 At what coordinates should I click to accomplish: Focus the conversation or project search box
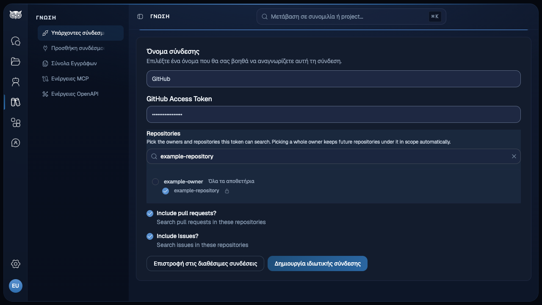tap(351, 17)
